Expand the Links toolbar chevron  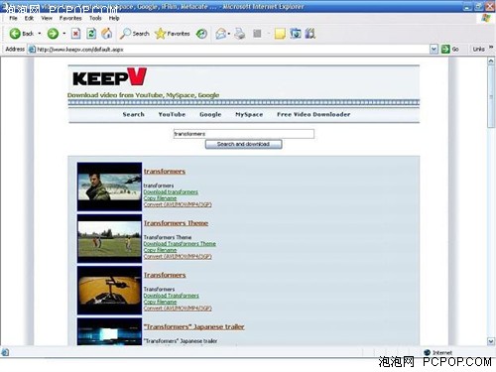pos(491,48)
